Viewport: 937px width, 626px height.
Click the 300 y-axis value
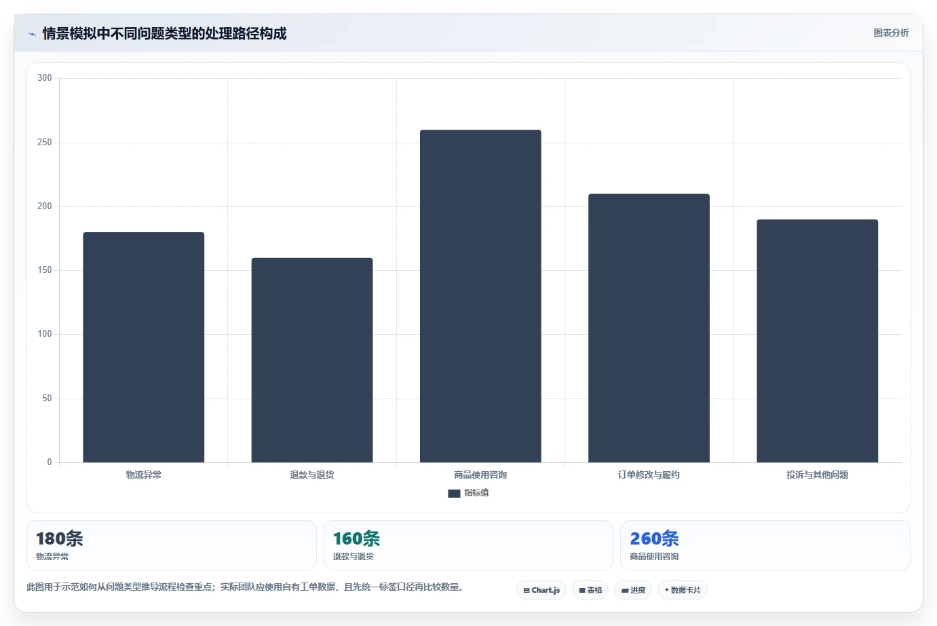pos(45,78)
